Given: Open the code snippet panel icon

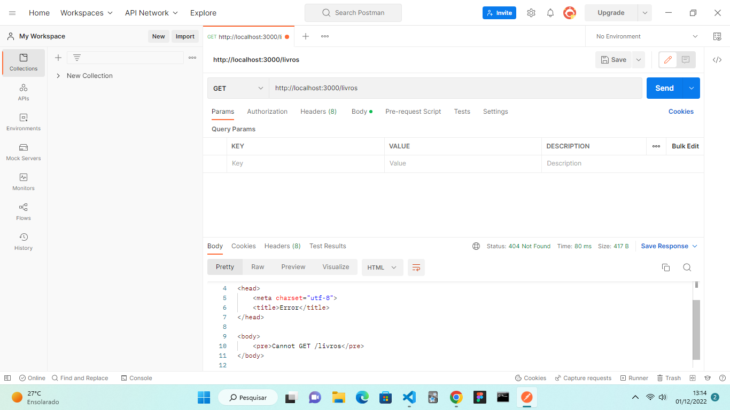Looking at the screenshot, I should click(x=717, y=60).
